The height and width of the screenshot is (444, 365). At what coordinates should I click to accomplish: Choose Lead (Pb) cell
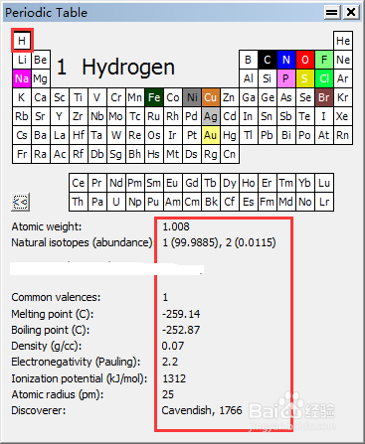[x=268, y=135]
